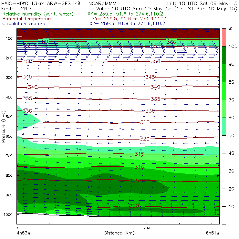
Task: Click the pink above-100% colorbar segment
Action: pyautogui.click(x=224, y=37)
